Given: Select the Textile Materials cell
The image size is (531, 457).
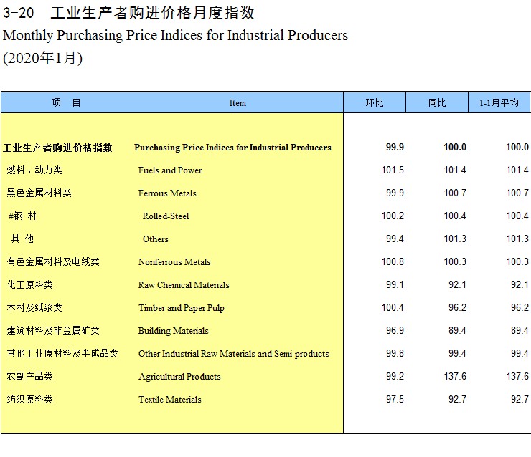Looking at the screenshot, I should coord(169,400).
